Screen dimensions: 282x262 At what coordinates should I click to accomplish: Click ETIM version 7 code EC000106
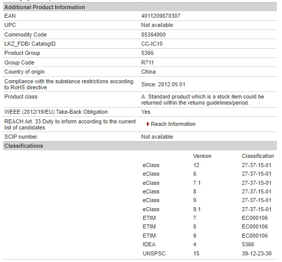(255, 218)
